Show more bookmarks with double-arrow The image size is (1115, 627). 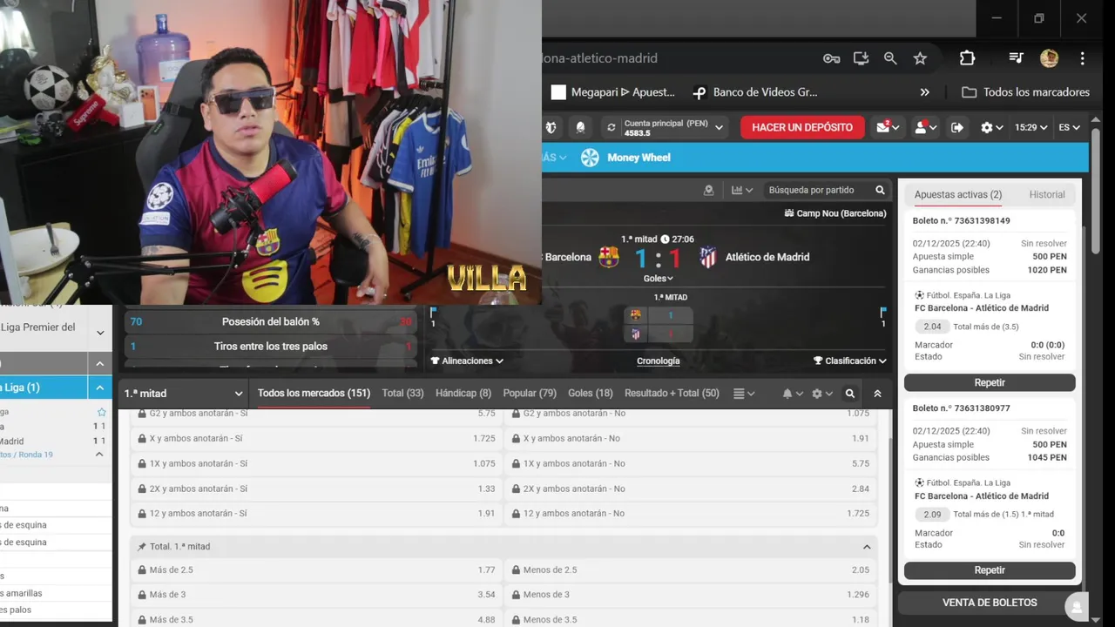coord(925,92)
